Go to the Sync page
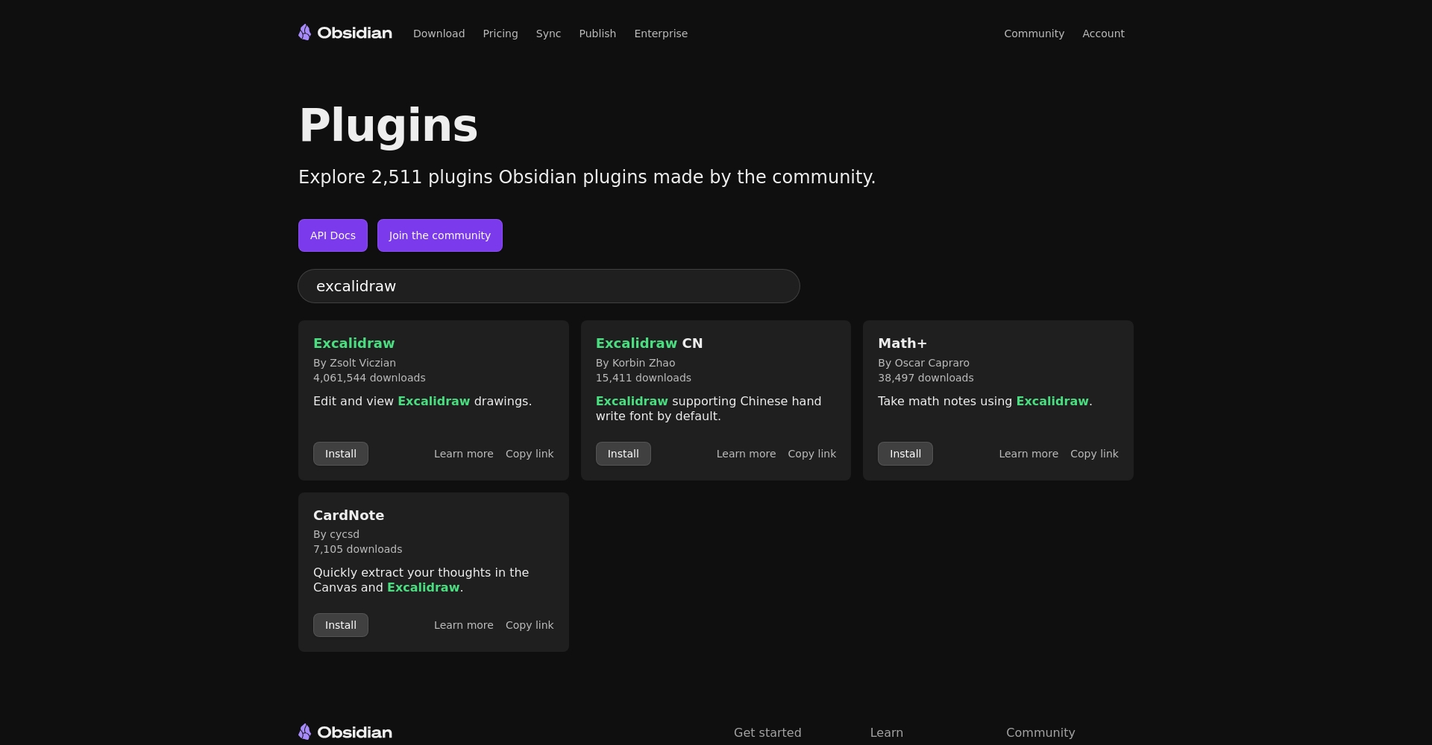This screenshot has width=1432, height=745. click(x=548, y=34)
